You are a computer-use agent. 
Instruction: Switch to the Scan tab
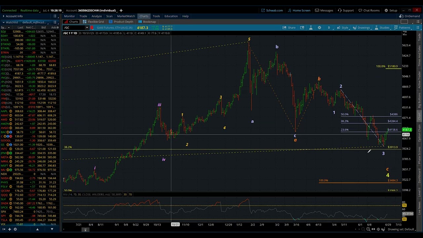click(109, 16)
